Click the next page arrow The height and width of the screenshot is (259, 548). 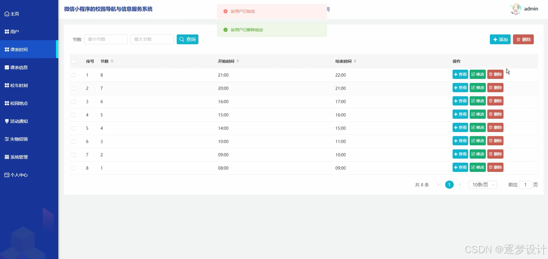click(460, 185)
